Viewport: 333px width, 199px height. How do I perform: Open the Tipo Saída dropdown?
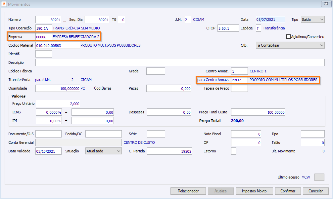[x=312, y=20]
